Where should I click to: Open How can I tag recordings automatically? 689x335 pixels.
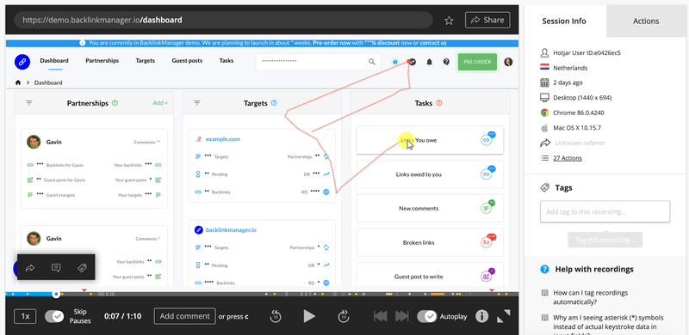point(591,297)
